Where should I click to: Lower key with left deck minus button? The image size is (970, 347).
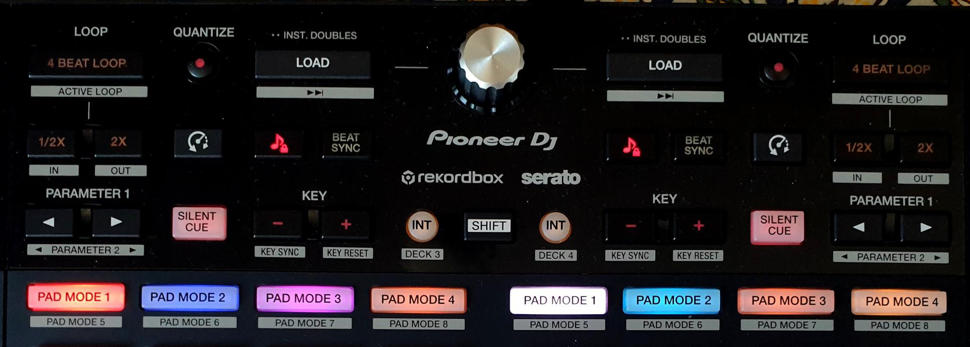[x=278, y=224]
